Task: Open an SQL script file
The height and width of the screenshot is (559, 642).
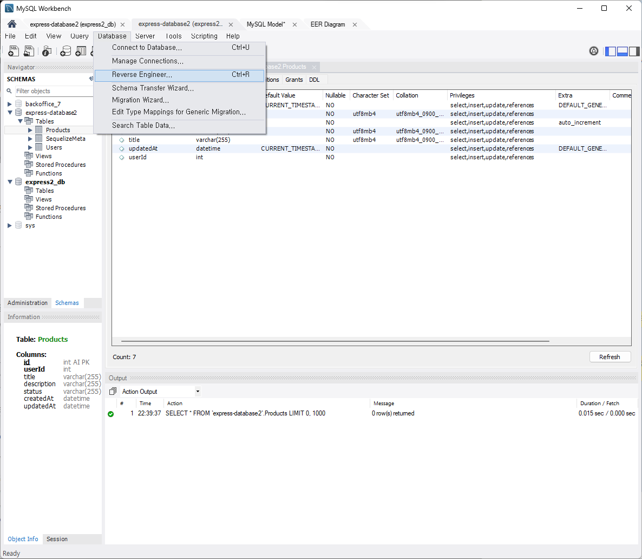Action: tap(29, 51)
